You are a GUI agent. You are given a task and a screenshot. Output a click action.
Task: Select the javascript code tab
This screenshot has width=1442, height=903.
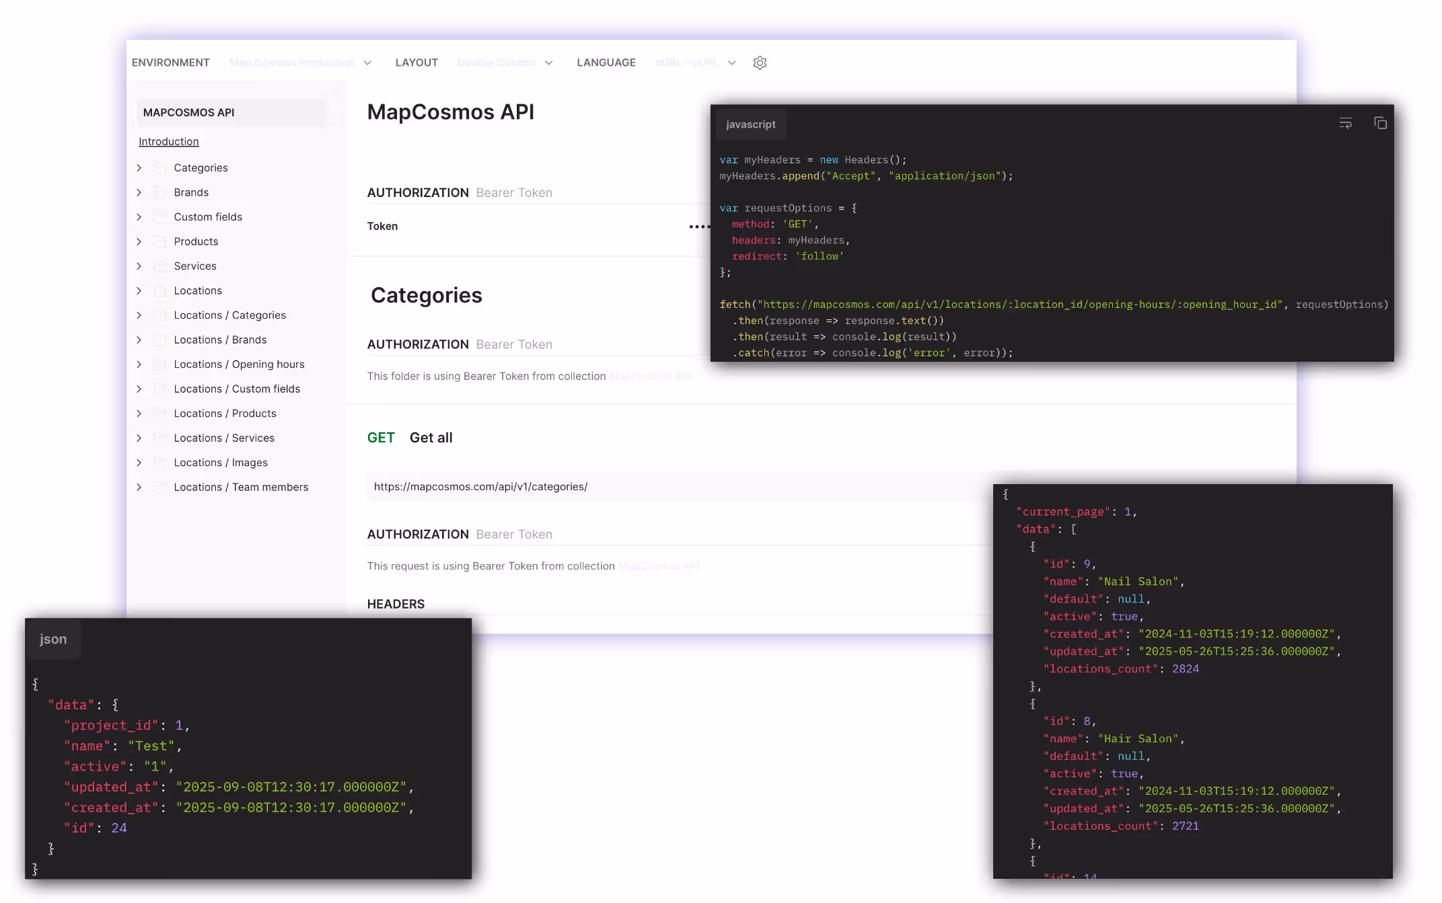(750, 124)
